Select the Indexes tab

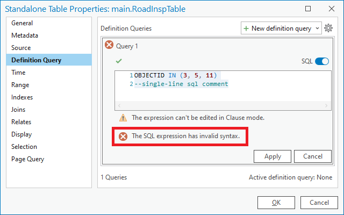pyautogui.click(x=22, y=97)
